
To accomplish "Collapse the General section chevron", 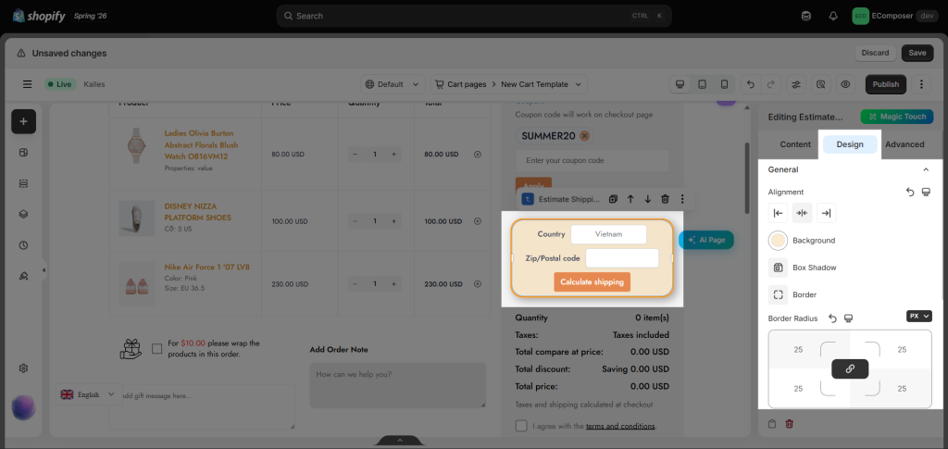I will click(x=926, y=169).
